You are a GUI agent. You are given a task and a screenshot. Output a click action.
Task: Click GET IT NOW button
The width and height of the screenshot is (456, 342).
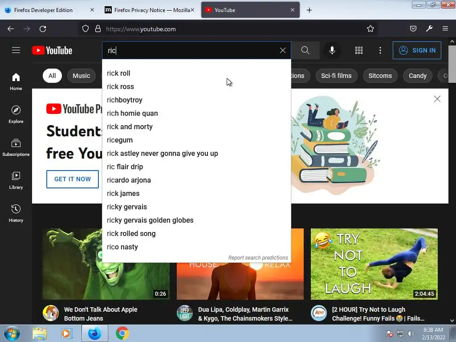pyautogui.click(x=73, y=179)
